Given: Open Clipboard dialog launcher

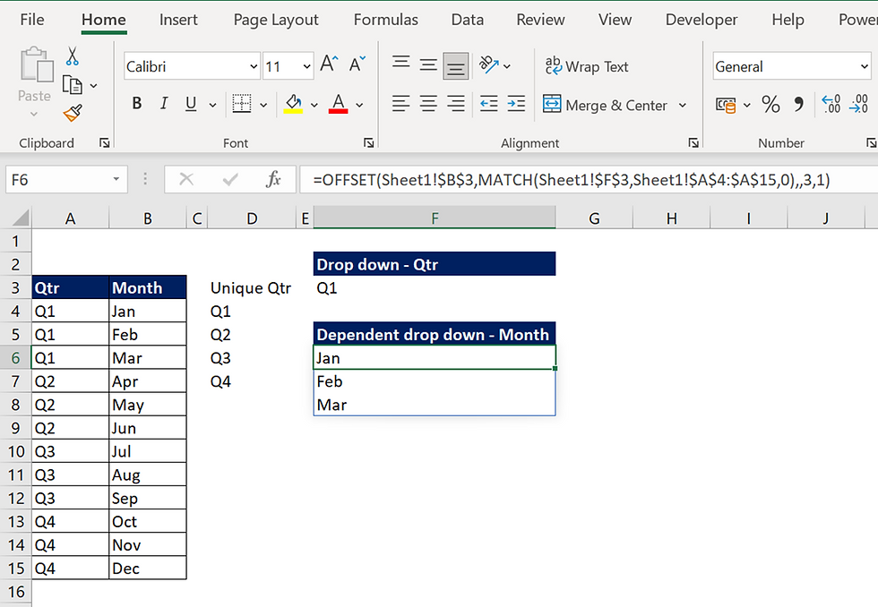Looking at the screenshot, I should click(104, 143).
